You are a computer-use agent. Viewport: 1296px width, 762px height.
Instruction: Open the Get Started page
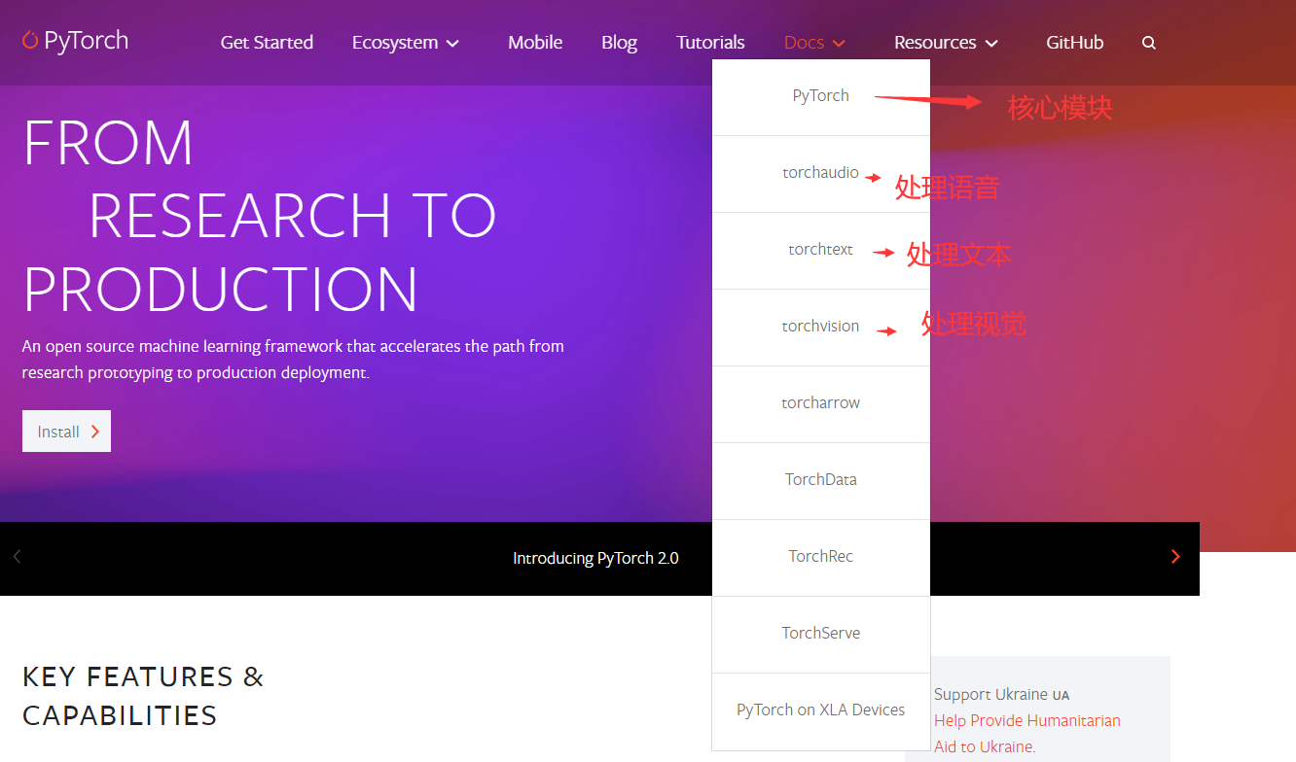tap(267, 43)
